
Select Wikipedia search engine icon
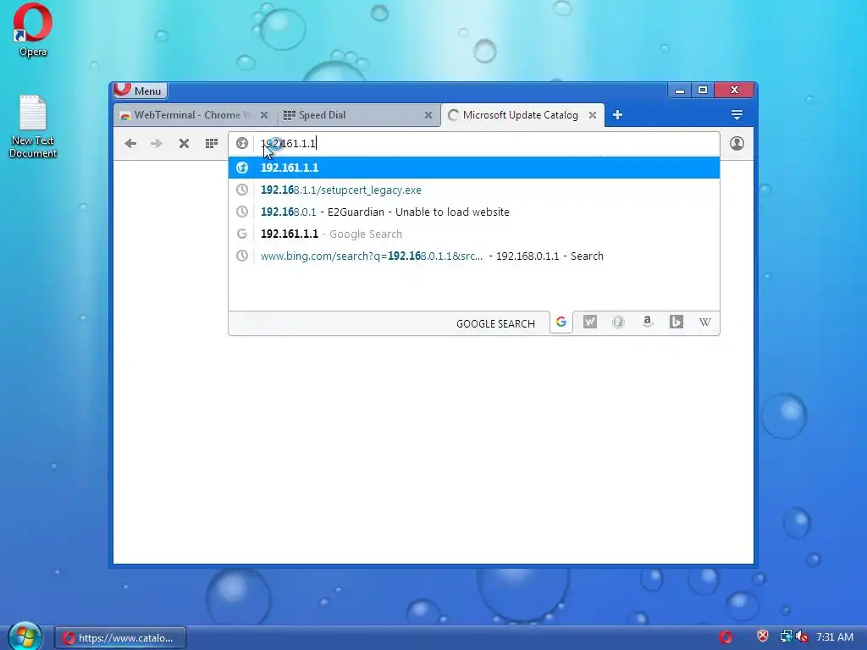[x=704, y=322]
